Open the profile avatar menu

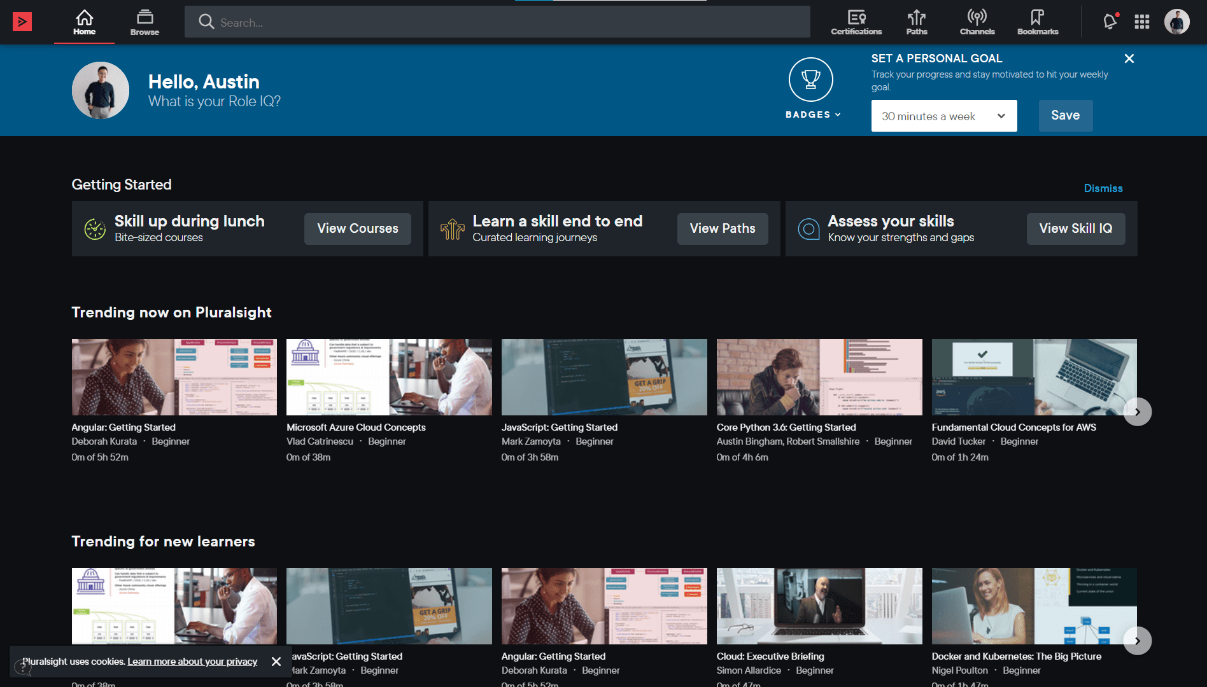1178,22
